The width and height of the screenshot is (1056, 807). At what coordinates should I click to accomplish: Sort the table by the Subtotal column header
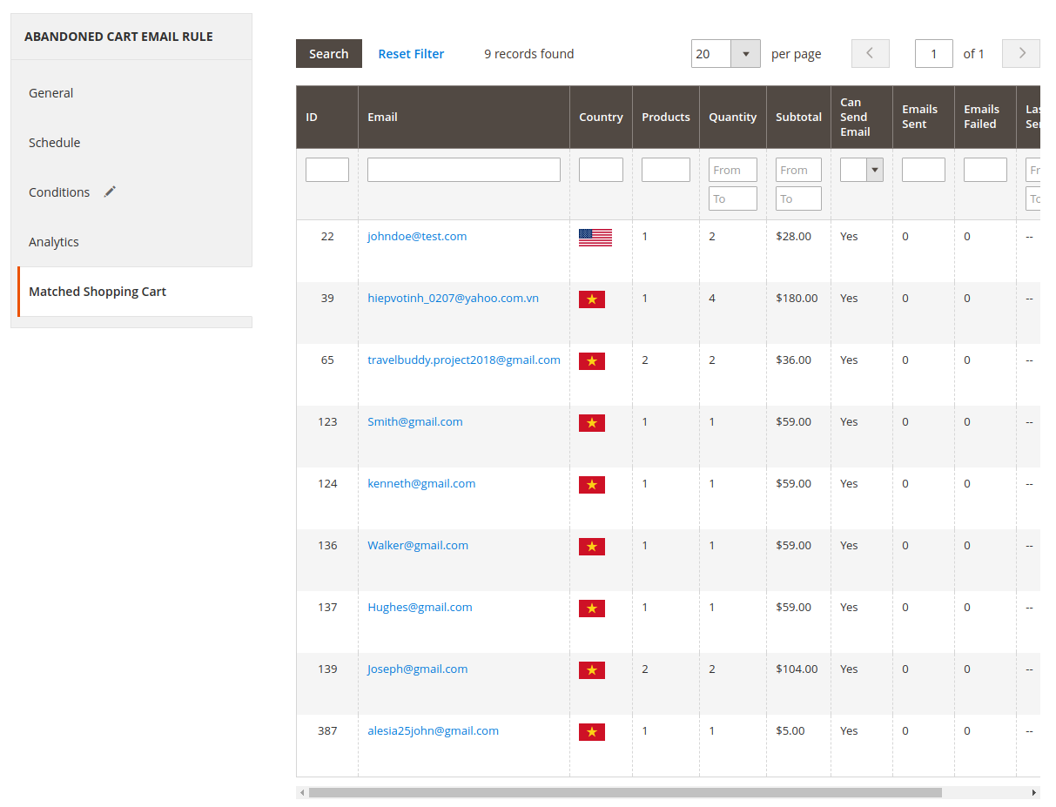798,118
